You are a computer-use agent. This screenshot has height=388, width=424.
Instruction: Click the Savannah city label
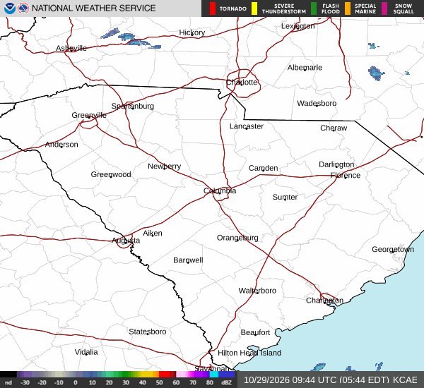point(212,368)
